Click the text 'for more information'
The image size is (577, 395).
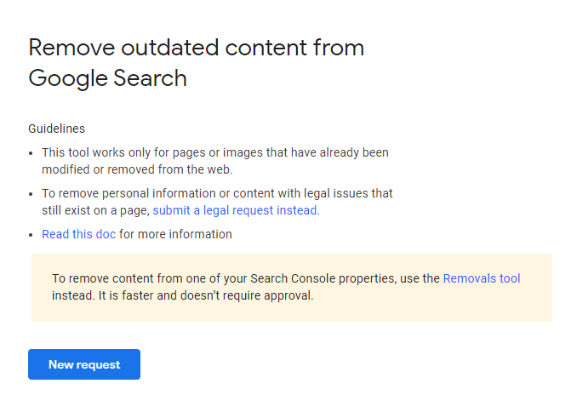point(175,234)
